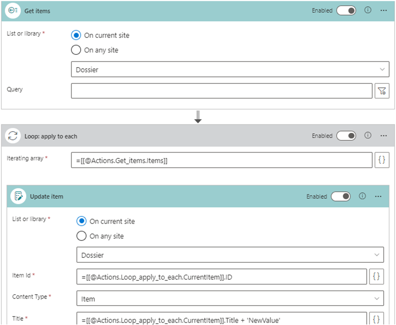Open the Query filter builder icon
Viewport: 396px width, 325px height.
pos(382,91)
